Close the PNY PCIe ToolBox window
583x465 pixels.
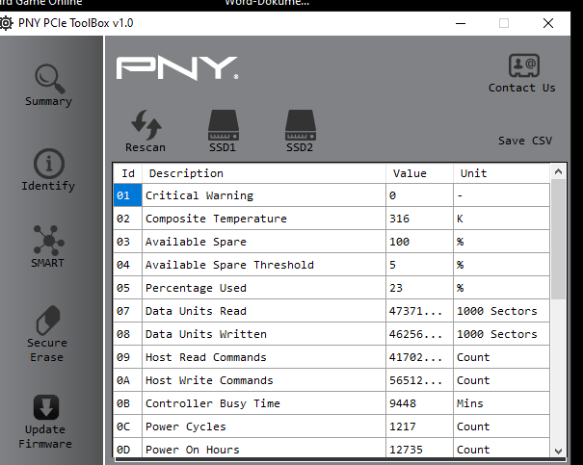tap(548, 23)
